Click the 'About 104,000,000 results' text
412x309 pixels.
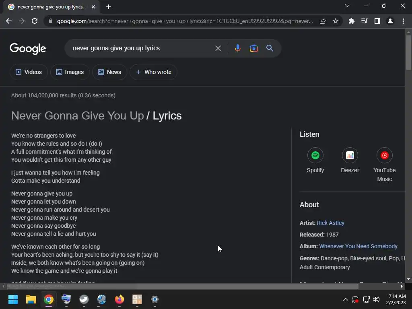click(63, 95)
